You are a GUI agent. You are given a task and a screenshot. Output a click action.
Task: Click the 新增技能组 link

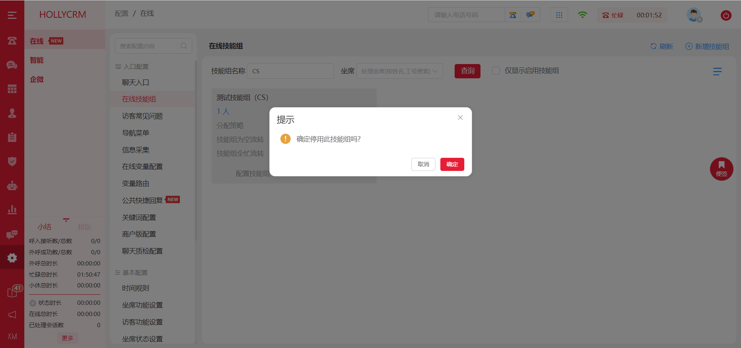tap(707, 46)
